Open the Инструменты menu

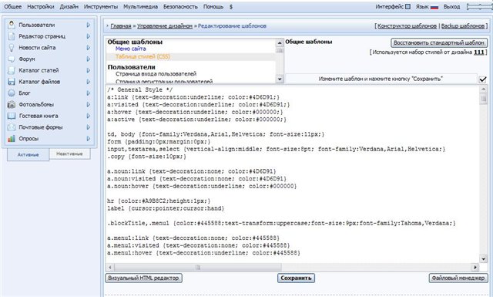click(101, 7)
